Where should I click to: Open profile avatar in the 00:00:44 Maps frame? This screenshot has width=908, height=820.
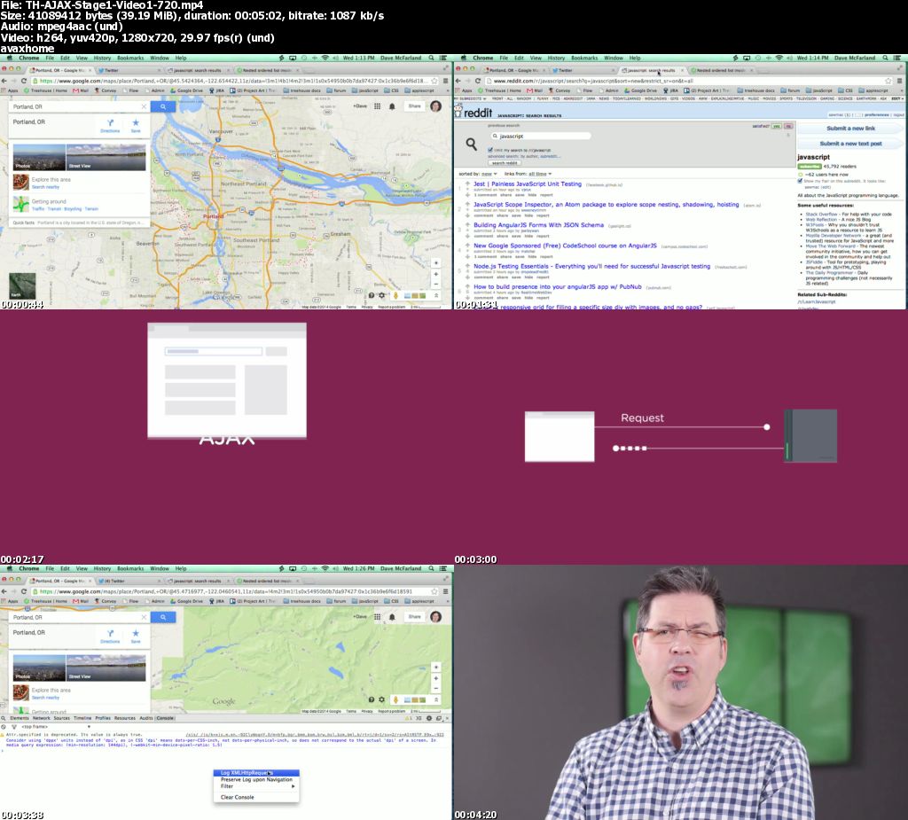(436, 106)
